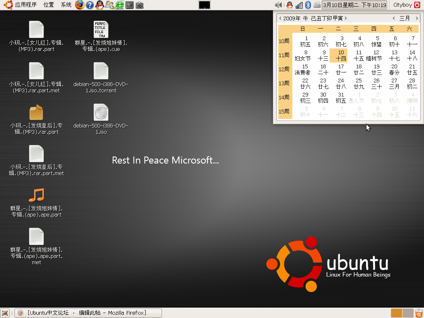Select March 31 初五 in the calendar
This screenshot has width=424, height=318.
pyautogui.click(x=341, y=98)
